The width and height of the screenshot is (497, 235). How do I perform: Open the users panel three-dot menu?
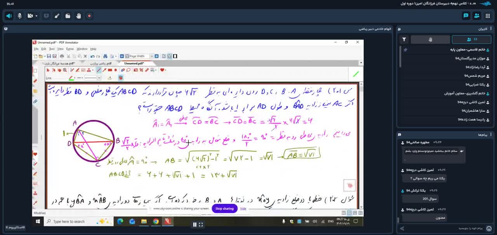coord(491,29)
